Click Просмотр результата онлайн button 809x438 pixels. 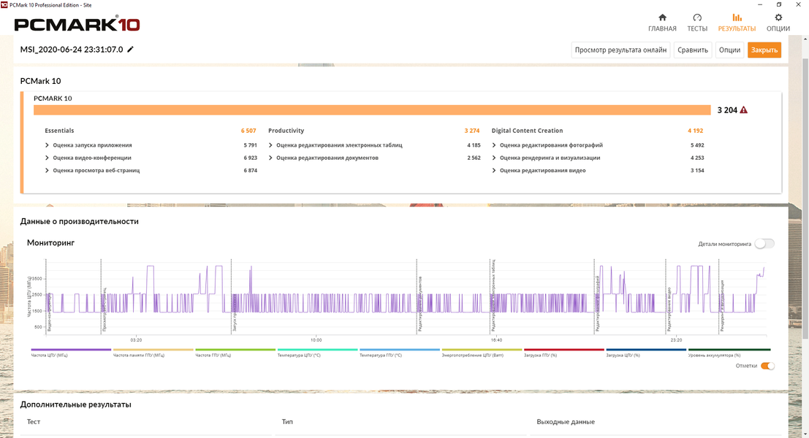[620, 50]
